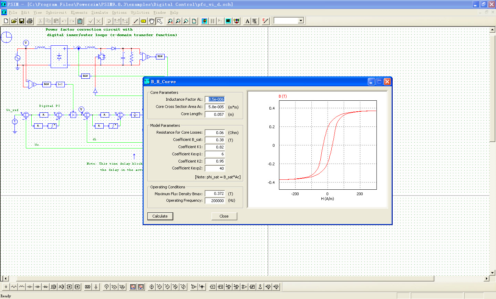Open a schematic file from disk

14,21
